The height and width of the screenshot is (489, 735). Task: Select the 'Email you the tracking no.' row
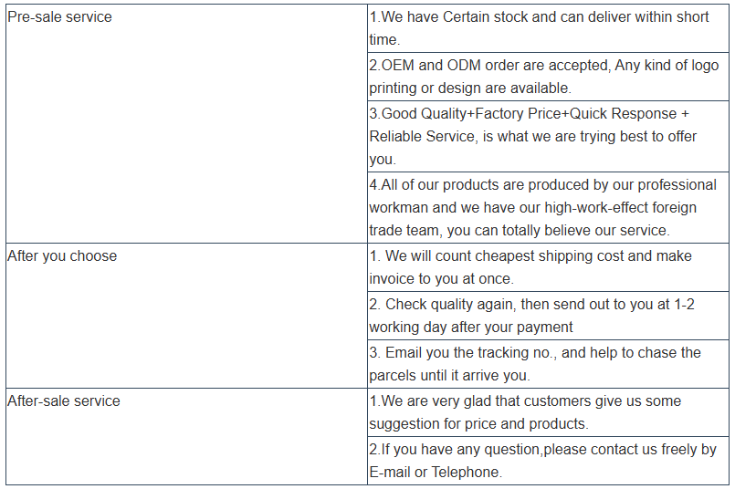pos(548,364)
